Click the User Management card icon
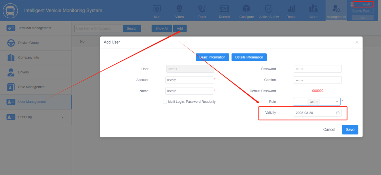Screen dimensions: 381x175 (x=11, y=102)
